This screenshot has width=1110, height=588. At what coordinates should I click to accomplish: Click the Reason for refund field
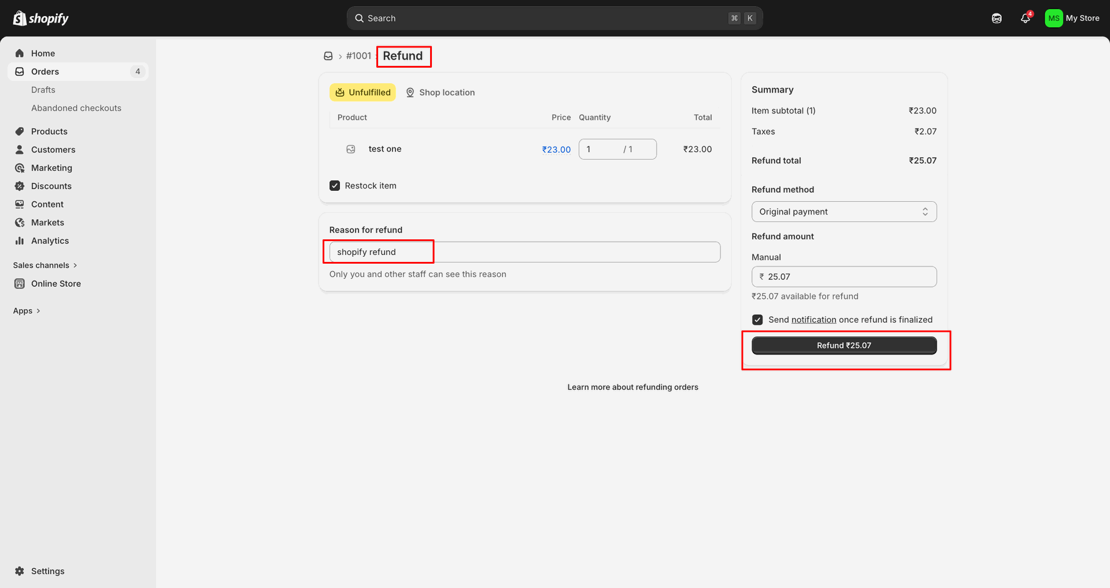click(x=525, y=252)
